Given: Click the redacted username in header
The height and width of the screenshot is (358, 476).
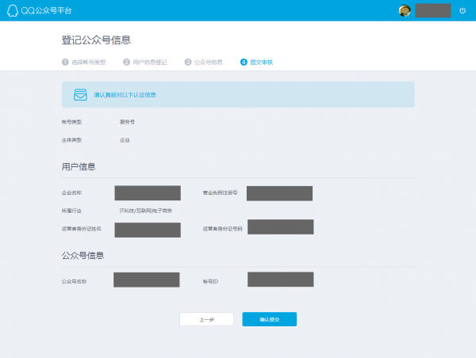Looking at the screenshot, I should [433, 10].
